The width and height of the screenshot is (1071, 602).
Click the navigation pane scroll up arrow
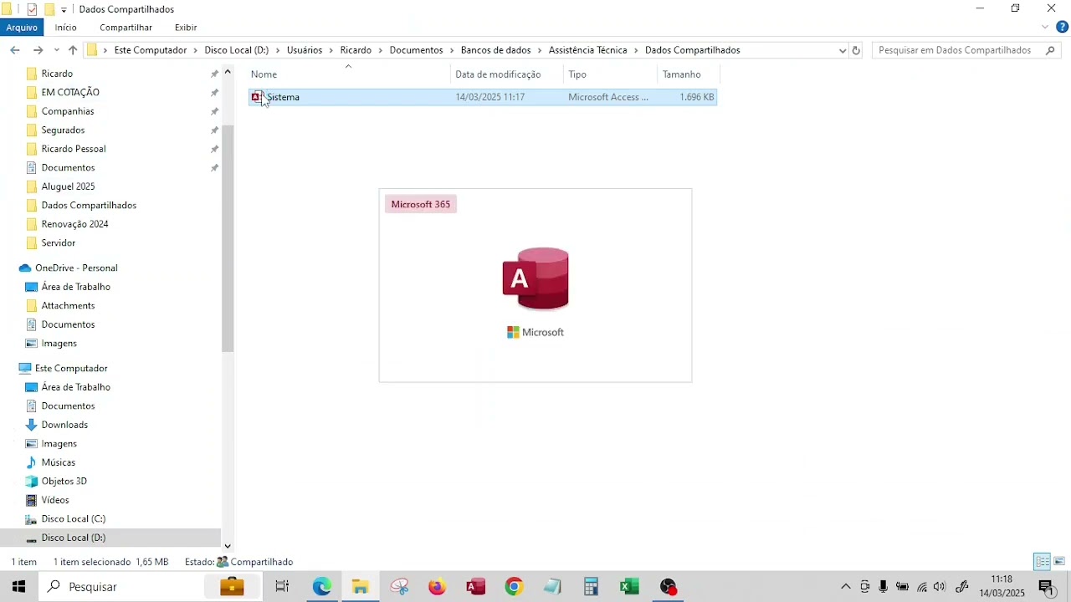coord(228,72)
